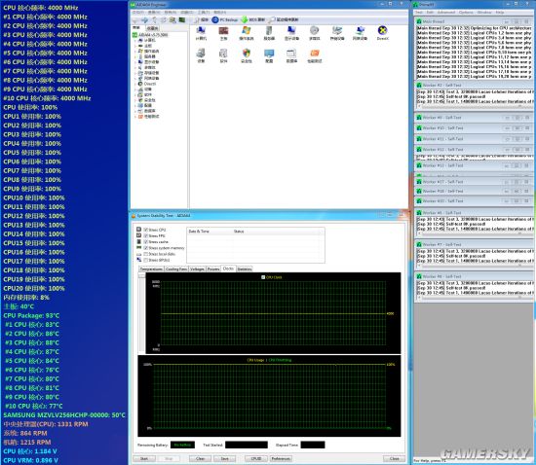Expand the DirectX tree node
Image resolution: width=536 pixels, height=465 pixels.
[135, 84]
